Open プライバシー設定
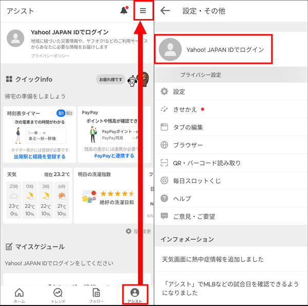The height and width of the screenshot is (306, 308). click(201, 75)
